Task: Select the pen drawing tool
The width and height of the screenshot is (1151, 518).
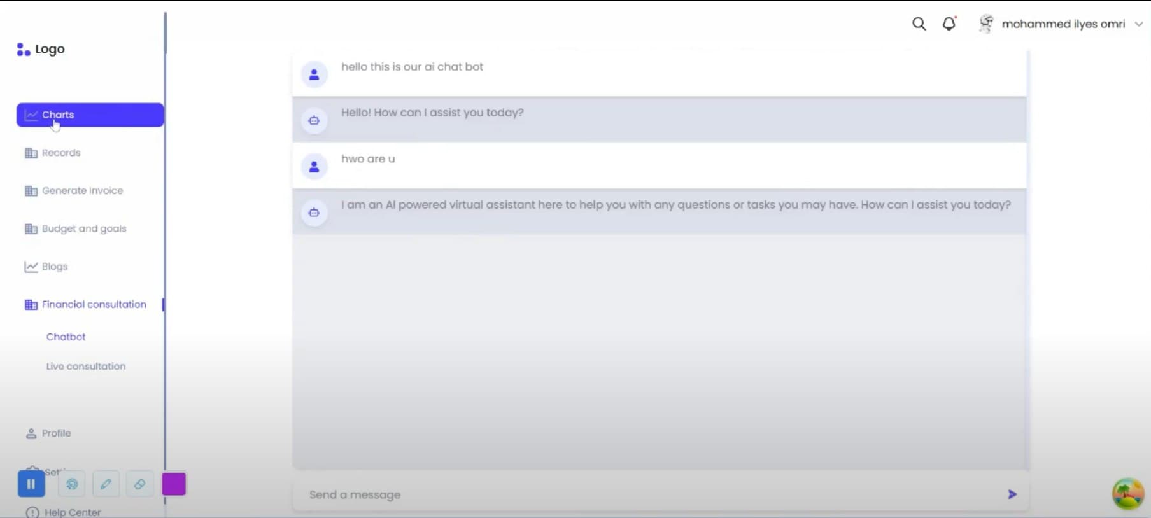Action: [106, 484]
